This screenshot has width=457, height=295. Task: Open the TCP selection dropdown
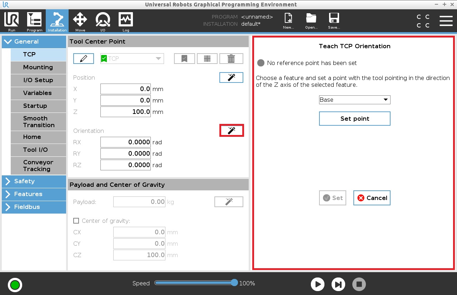tap(132, 59)
